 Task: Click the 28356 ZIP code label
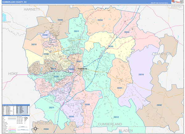pyautogui.click(x=100, y=20)
